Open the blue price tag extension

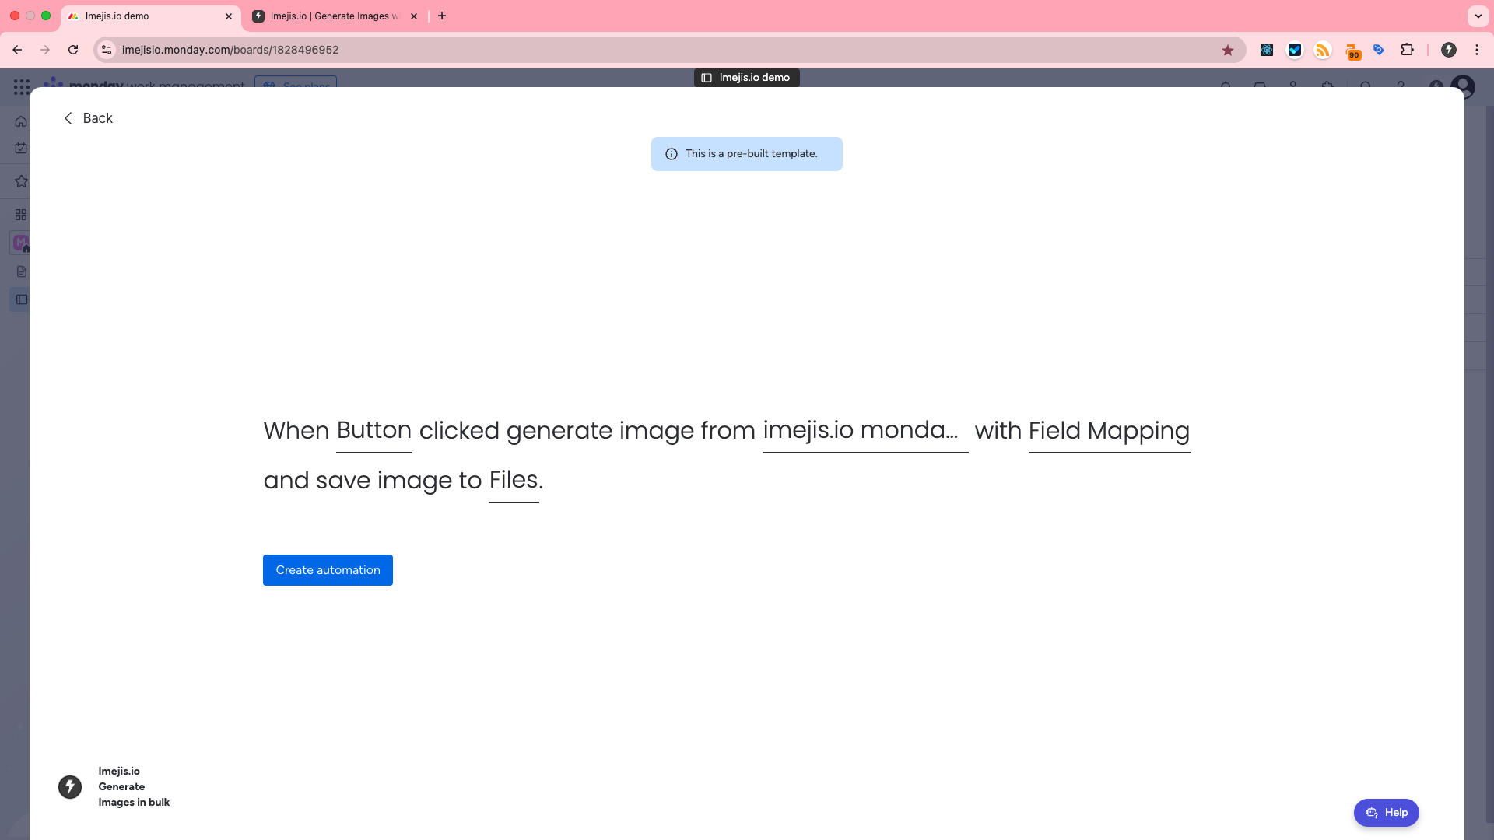coord(1379,50)
